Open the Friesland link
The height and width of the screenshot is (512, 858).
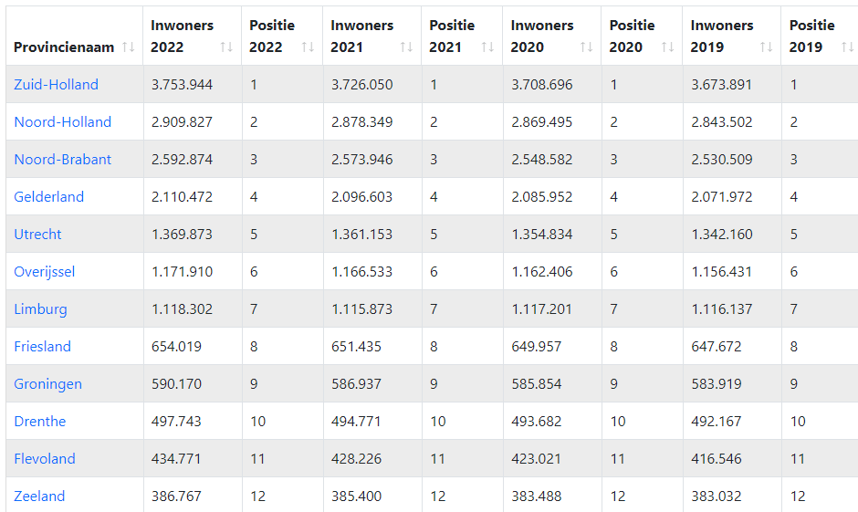pos(42,346)
